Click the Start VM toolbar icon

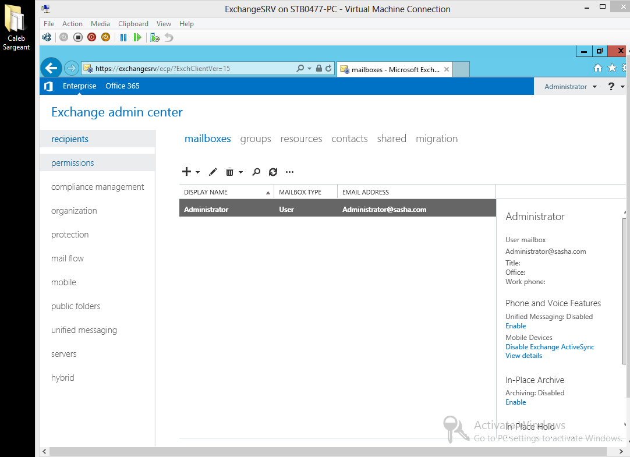[63, 37]
